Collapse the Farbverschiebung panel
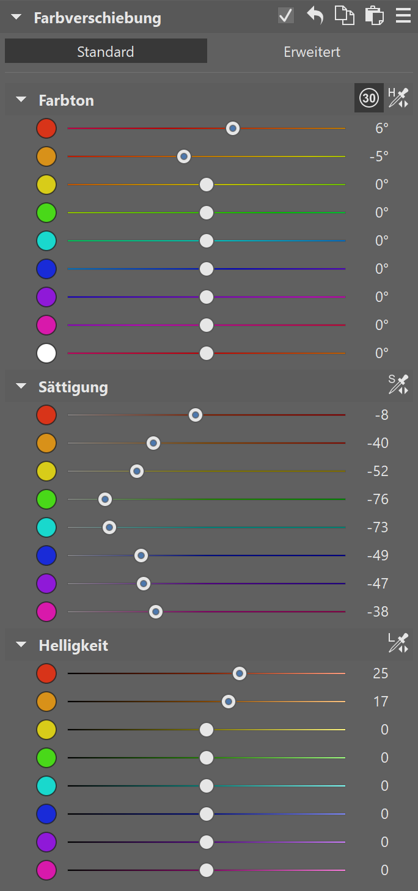The image size is (418, 891). click(x=16, y=18)
